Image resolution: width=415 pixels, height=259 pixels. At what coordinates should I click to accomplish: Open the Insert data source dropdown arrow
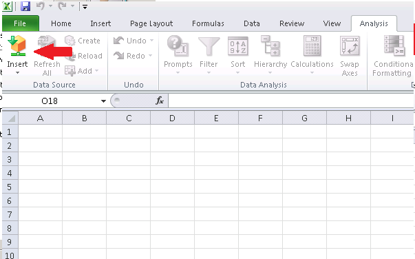[17, 73]
